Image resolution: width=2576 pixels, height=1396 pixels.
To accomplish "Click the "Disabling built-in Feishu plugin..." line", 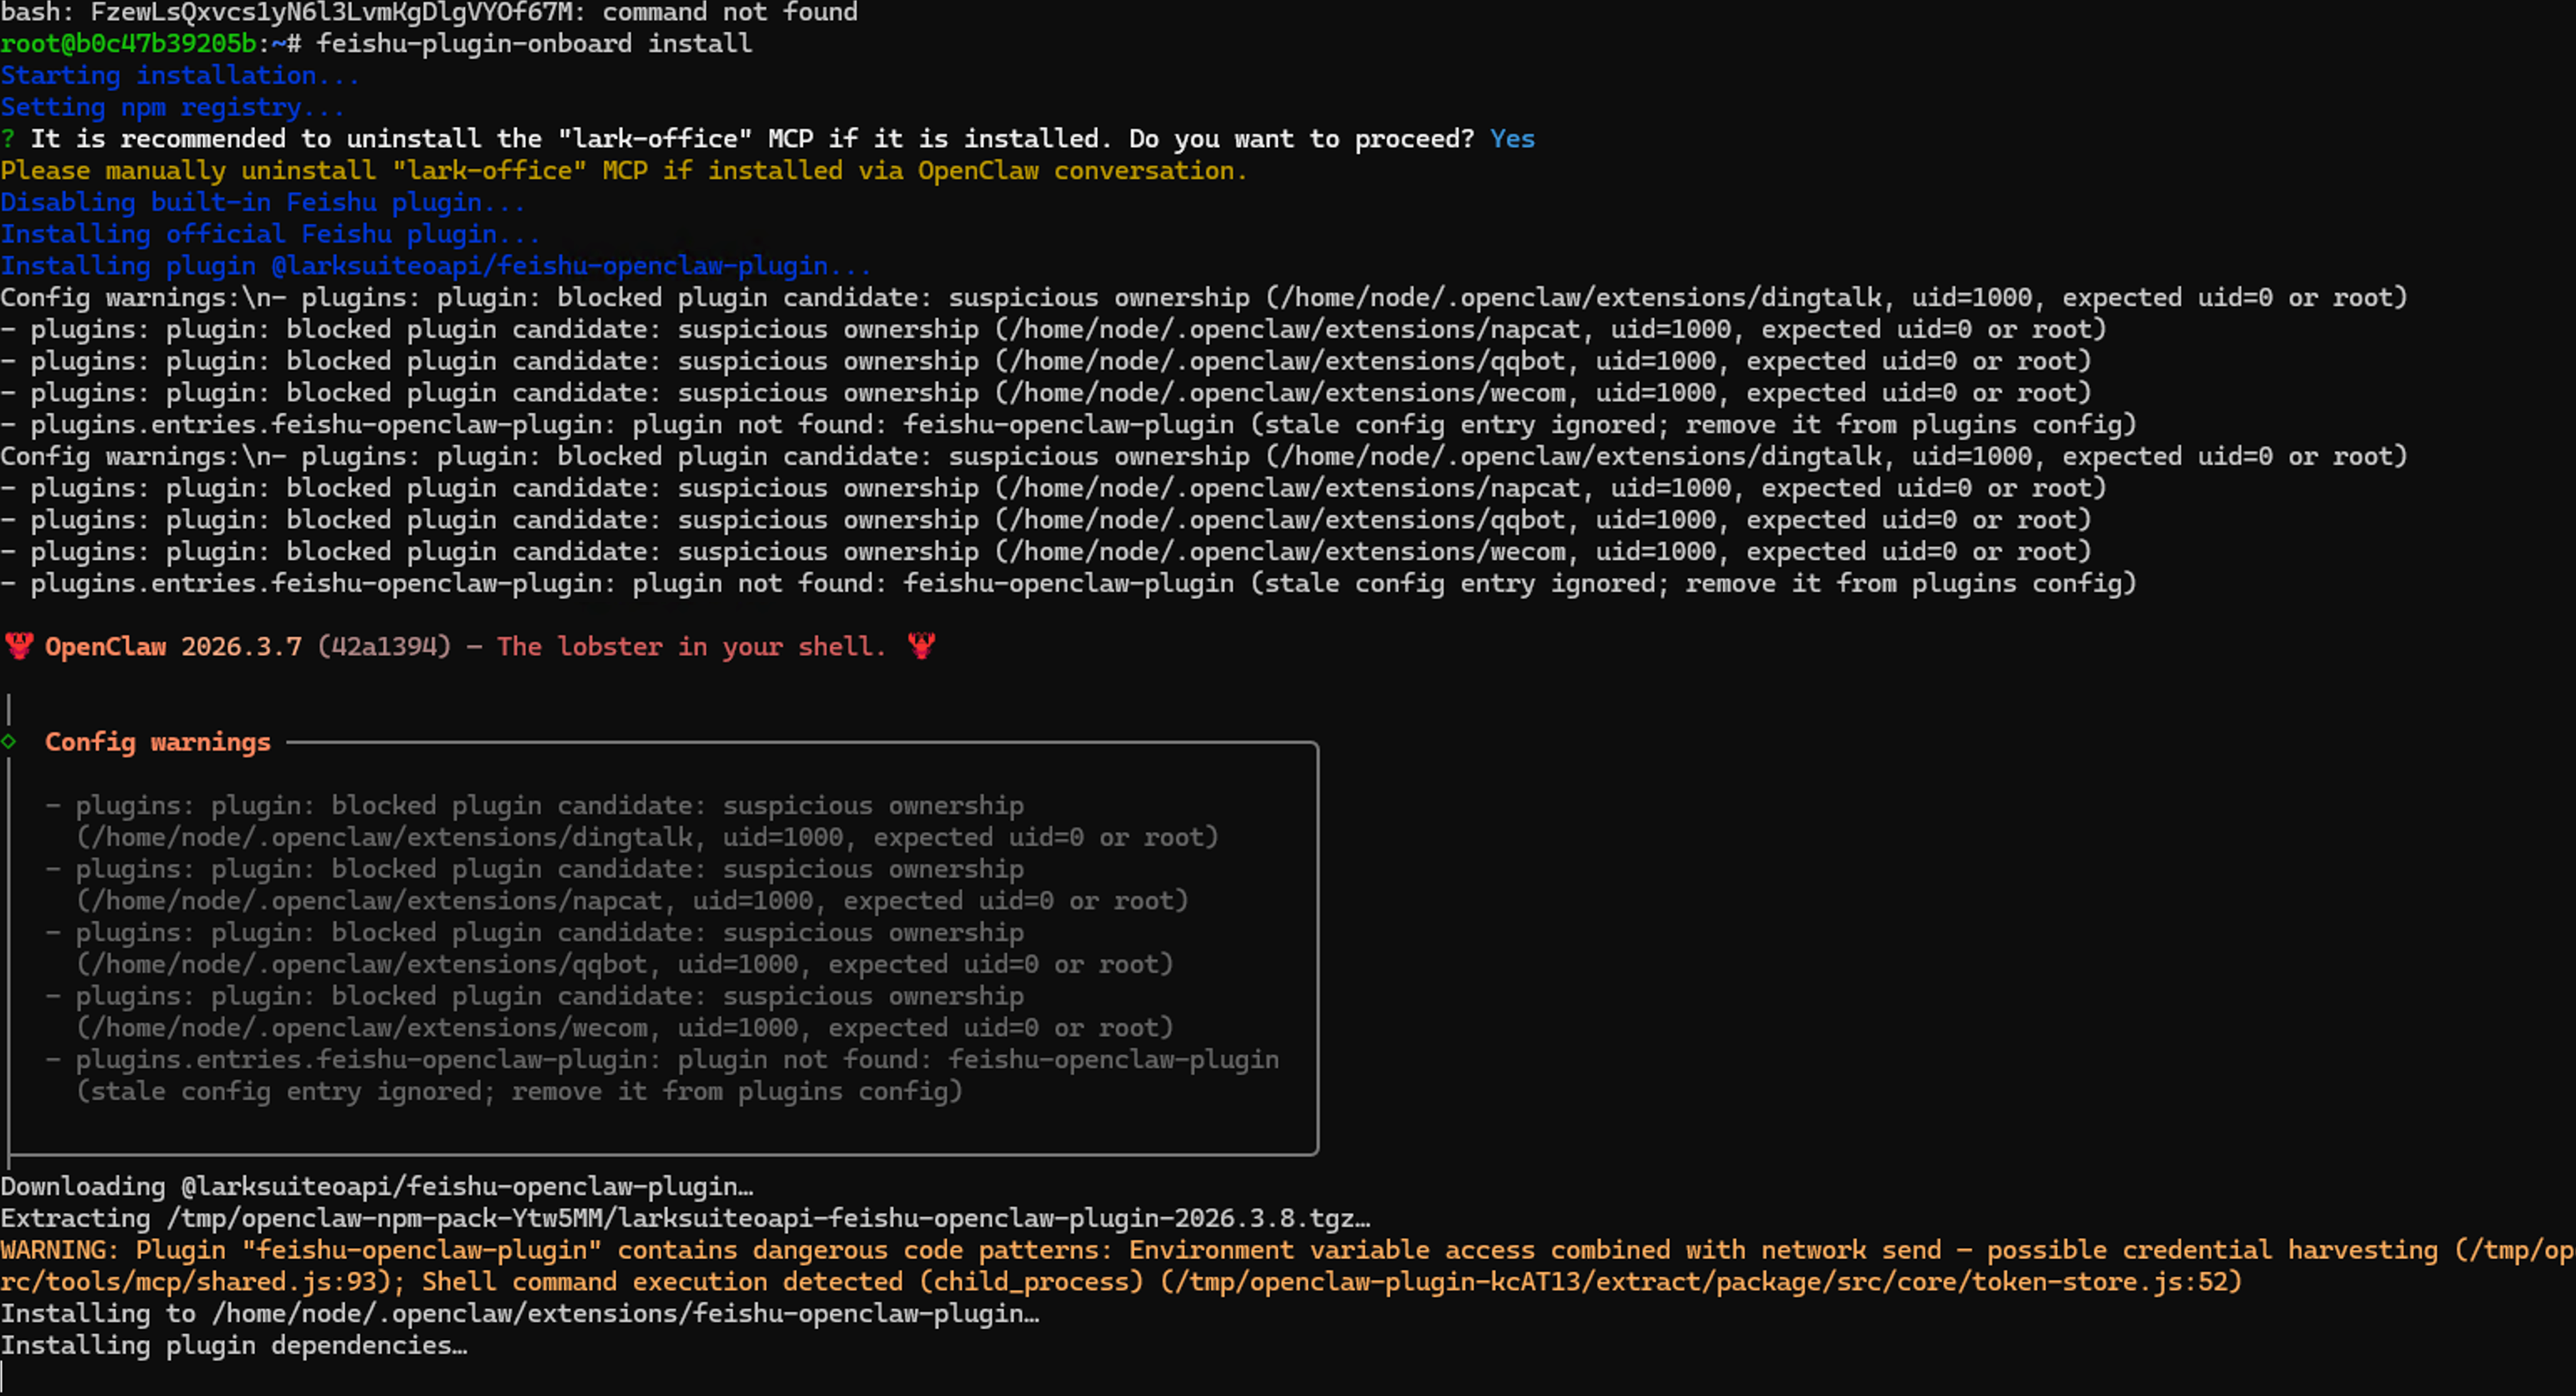I will click(x=262, y=203).
